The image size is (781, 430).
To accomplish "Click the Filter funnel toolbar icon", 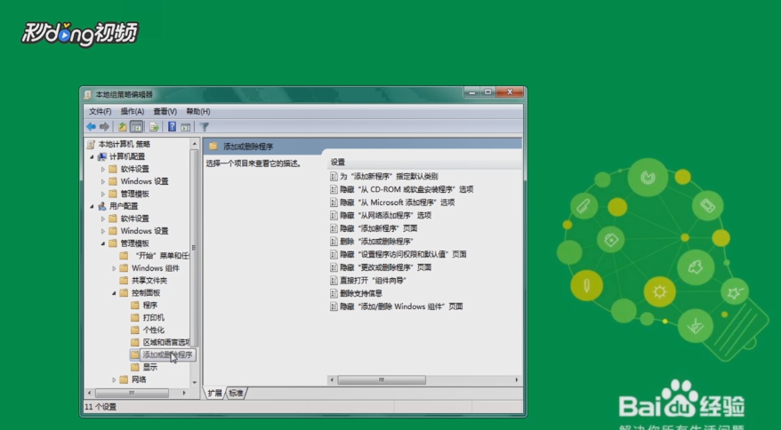I will tap(205, 127).
